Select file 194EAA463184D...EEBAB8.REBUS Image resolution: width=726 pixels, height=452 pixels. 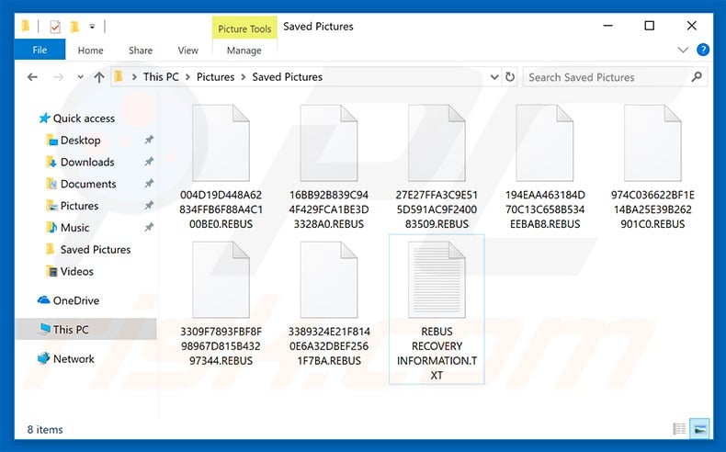(545, 167)
